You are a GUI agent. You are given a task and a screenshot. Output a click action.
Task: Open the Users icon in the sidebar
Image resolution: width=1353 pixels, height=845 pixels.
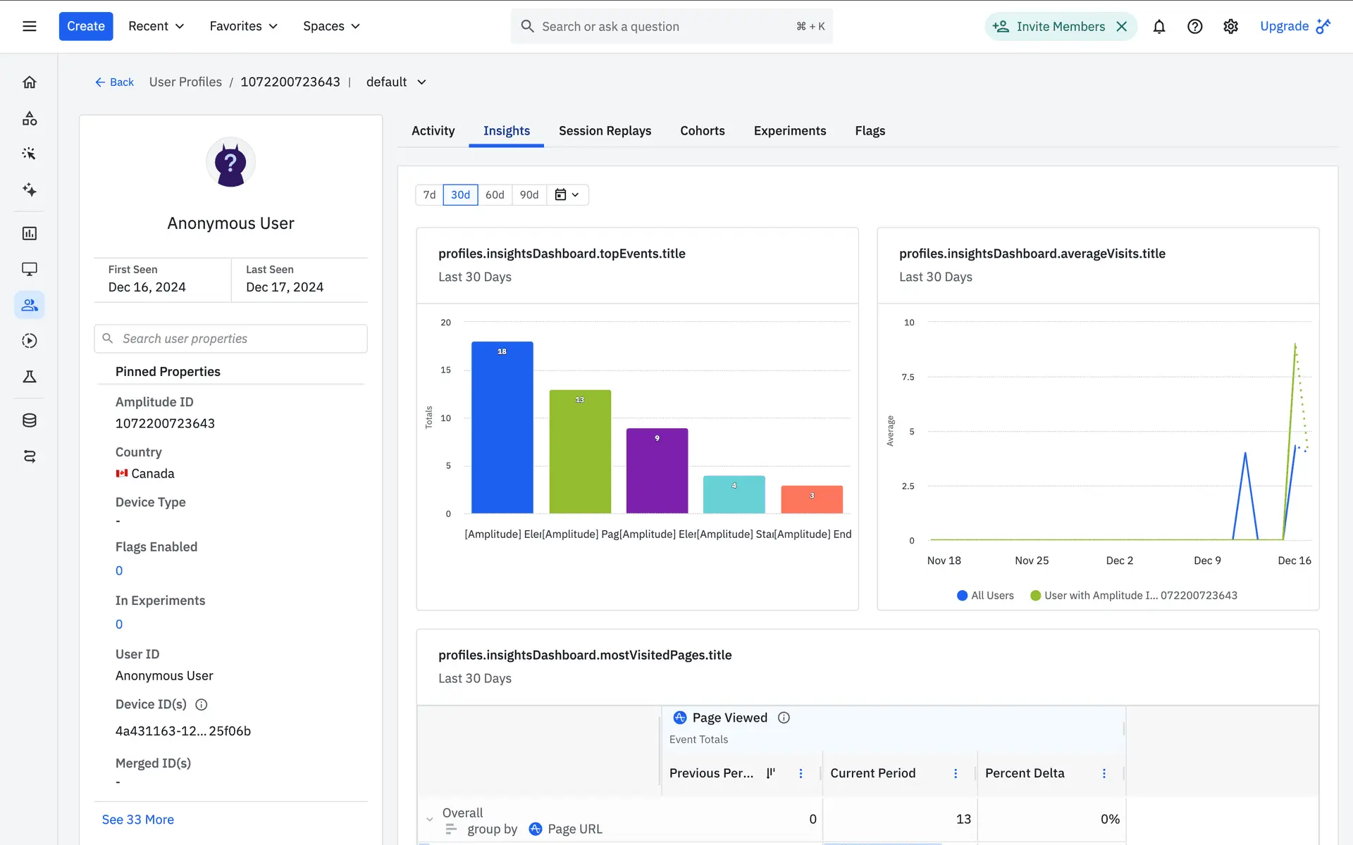click(x=30, y=305)
